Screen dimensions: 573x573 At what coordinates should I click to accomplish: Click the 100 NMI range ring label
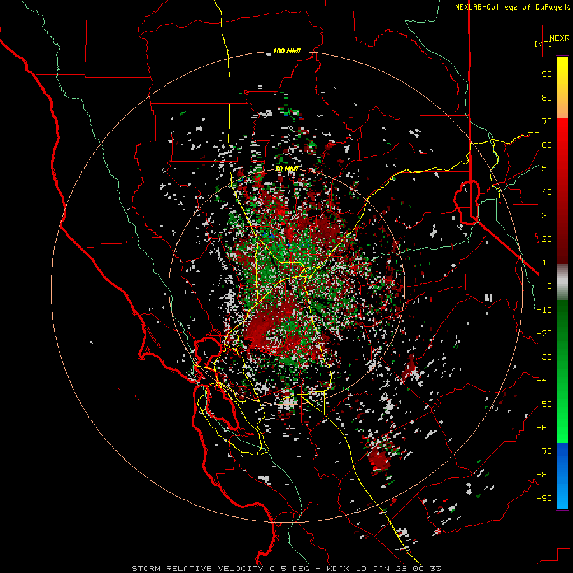click(286, 51)
